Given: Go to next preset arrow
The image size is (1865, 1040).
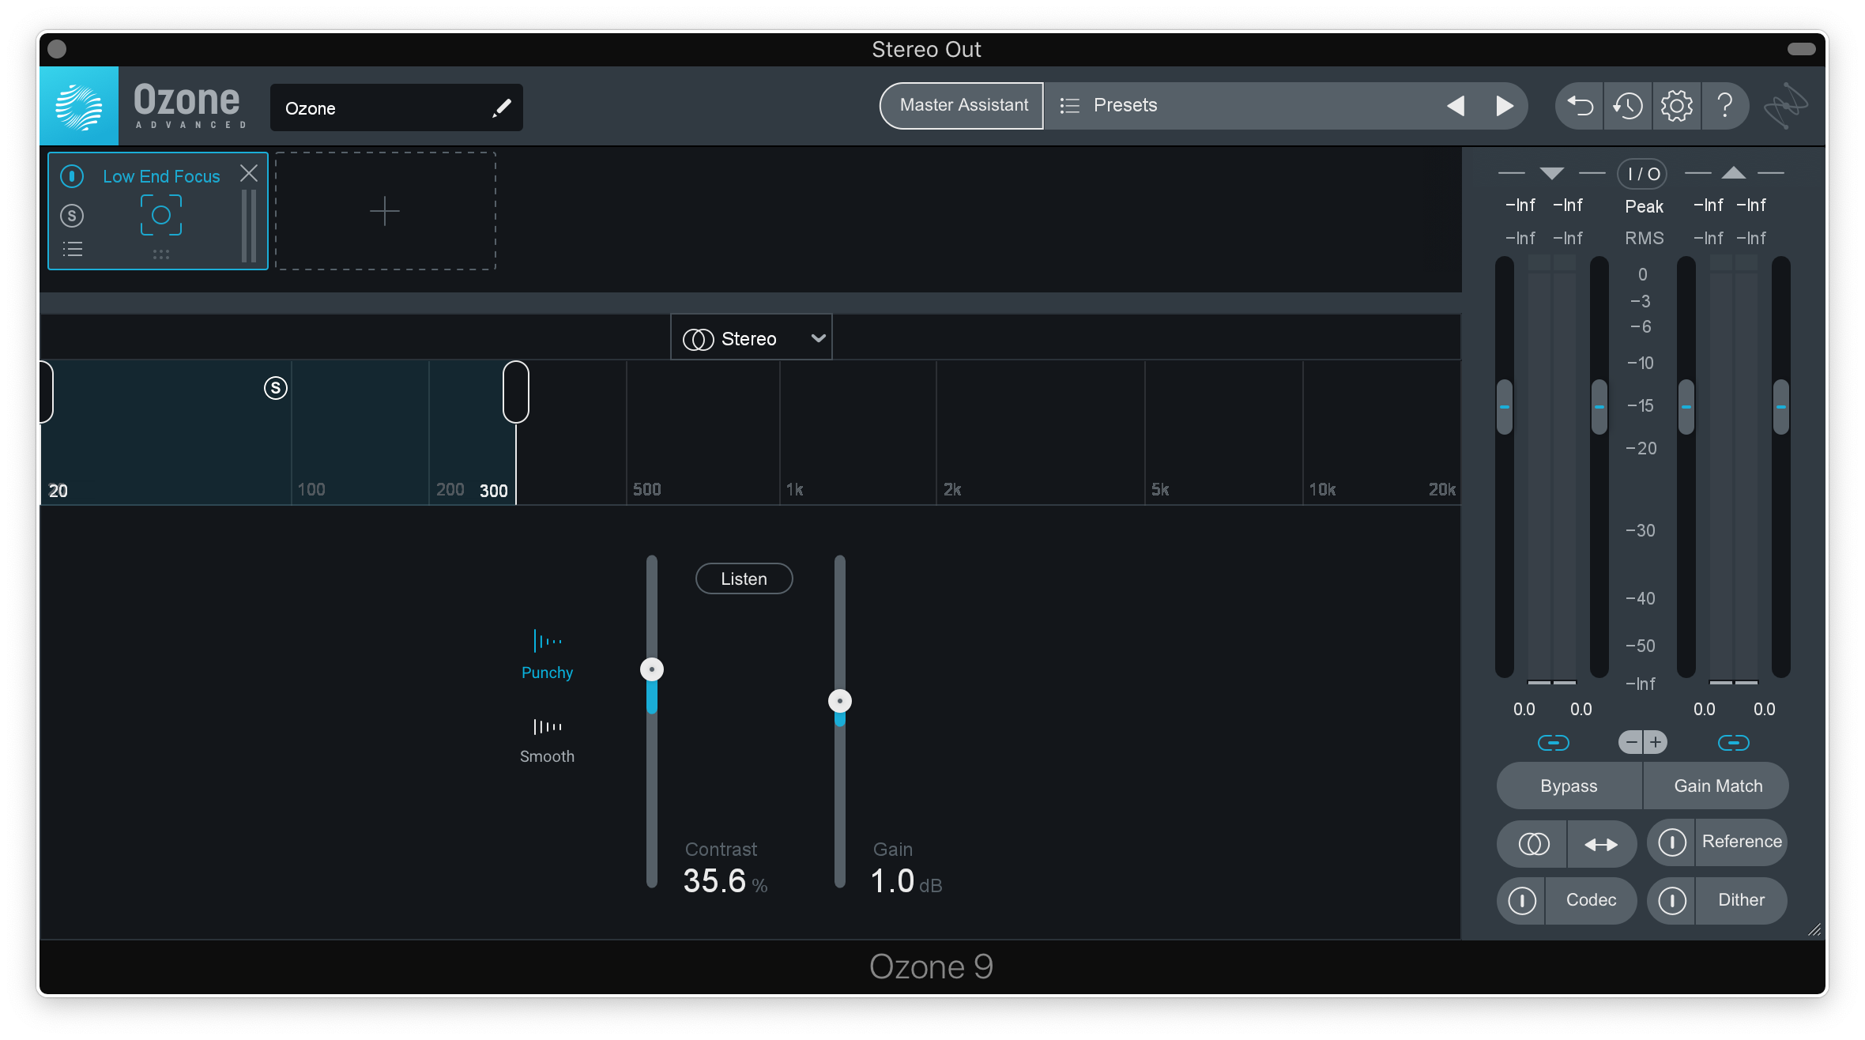Looking at the screenshot, I should tap(1505, 105).
